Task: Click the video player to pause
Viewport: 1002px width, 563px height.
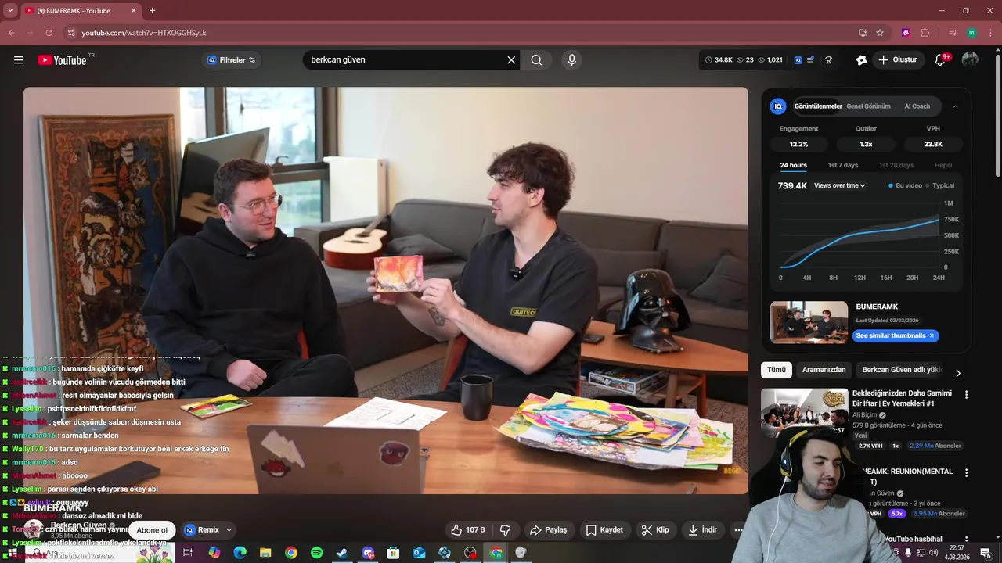Action: (385, 290)
